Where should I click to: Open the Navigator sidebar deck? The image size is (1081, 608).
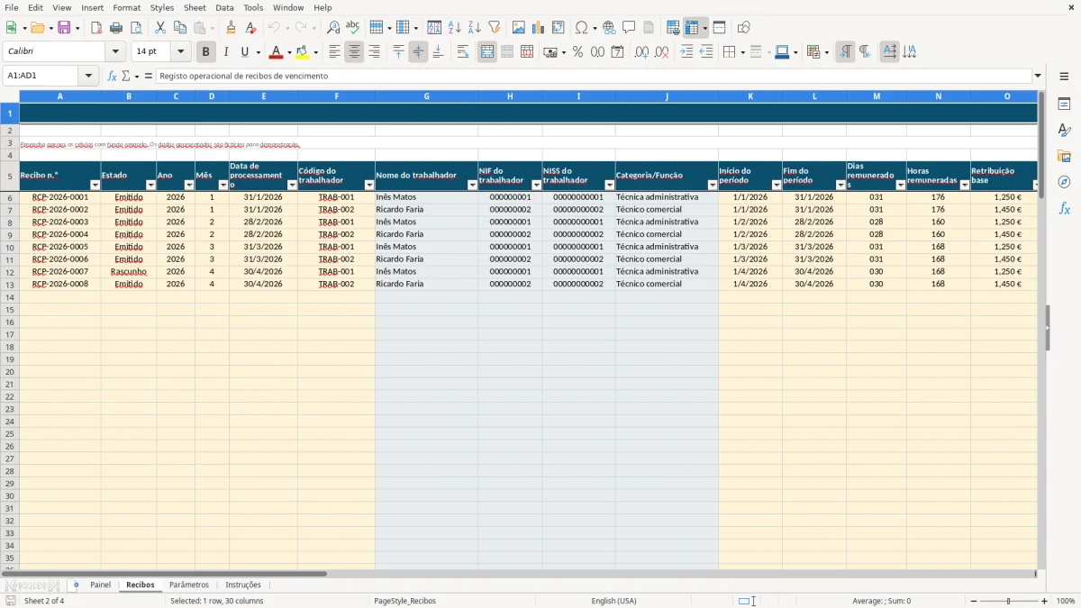click(1064, 182)
